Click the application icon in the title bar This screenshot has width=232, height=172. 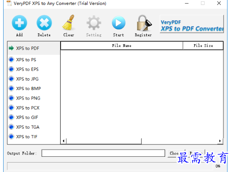click(x=9, y=3)
